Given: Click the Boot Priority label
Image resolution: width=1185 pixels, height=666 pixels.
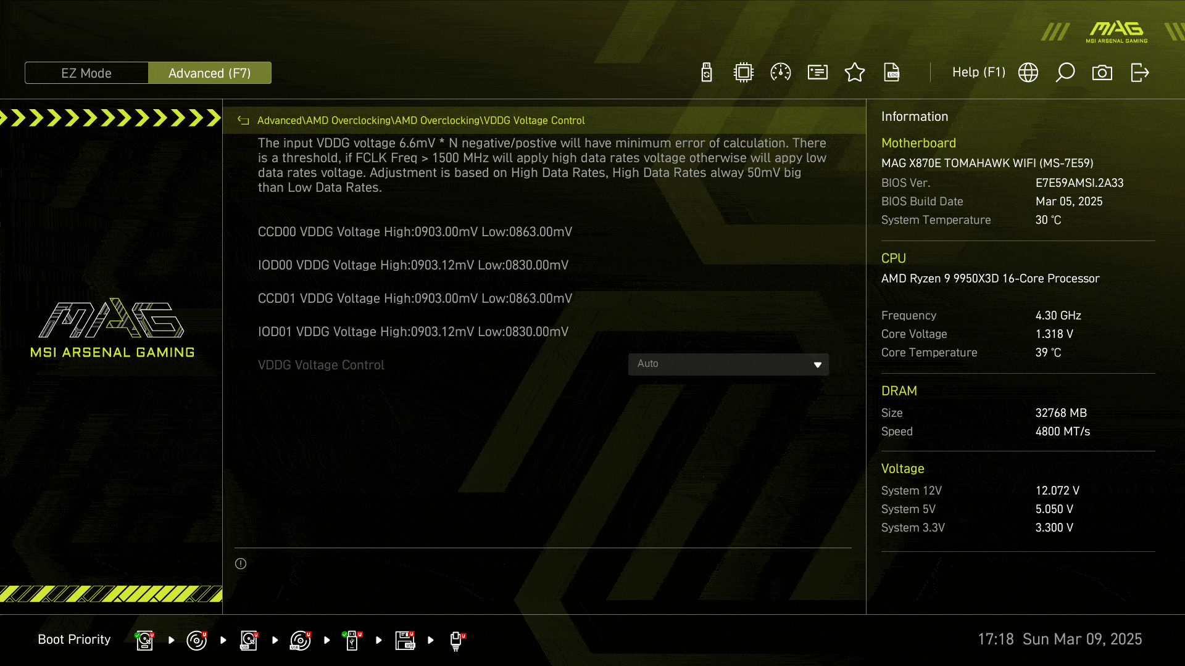Looking at the screenshot, I should (74, 639).
